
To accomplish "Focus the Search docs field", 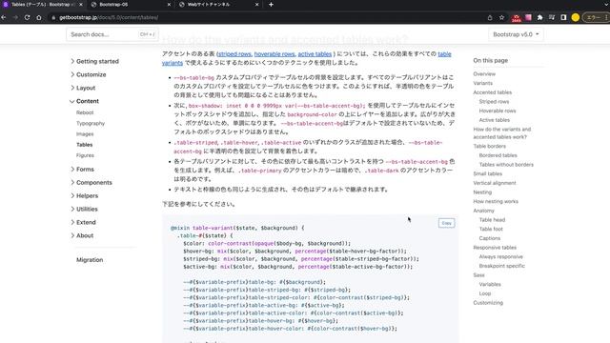I will click(x=112, y=34).
